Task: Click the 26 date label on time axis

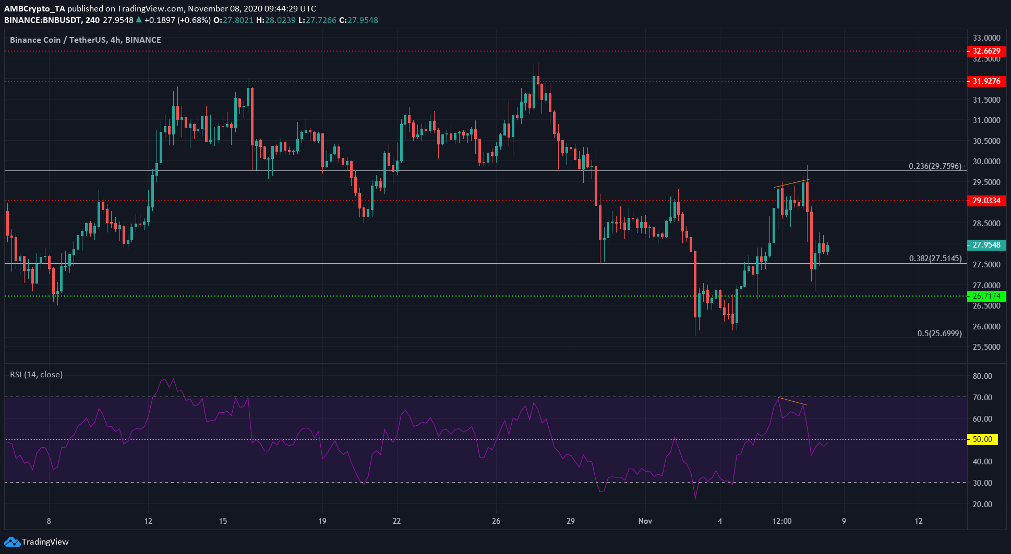Action: [496, 521]
